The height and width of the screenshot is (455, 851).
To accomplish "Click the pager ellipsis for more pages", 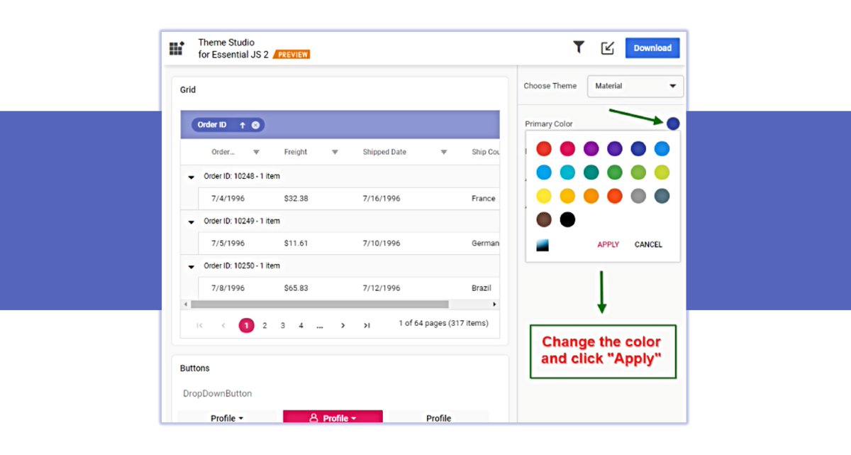I will pyautogui.click(x=320, y=326).
